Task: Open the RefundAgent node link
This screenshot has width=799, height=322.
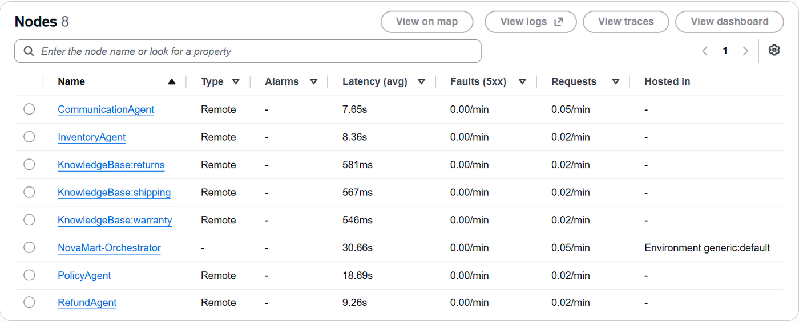Action: pyautogui.click(x=87, y=303)
